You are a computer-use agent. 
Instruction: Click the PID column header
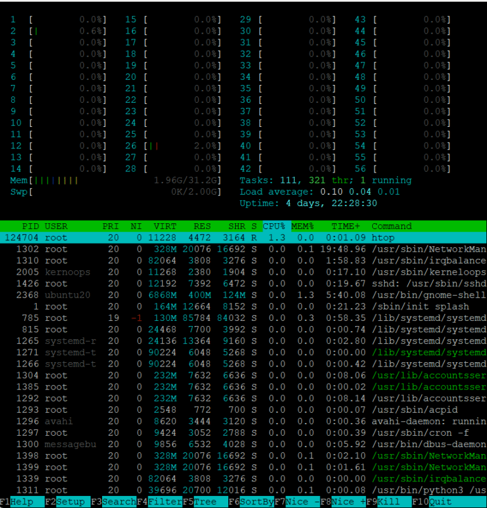click(30, 226)
